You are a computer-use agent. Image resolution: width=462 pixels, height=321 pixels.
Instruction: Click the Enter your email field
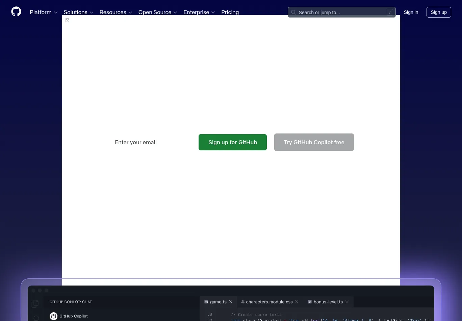pyautogui.click(x=136, y=142)
